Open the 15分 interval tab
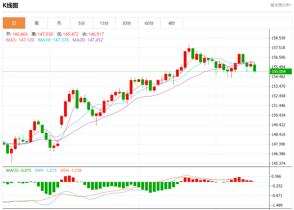The height and width of the screenshot is (210, 294). [x=104, y=23]
